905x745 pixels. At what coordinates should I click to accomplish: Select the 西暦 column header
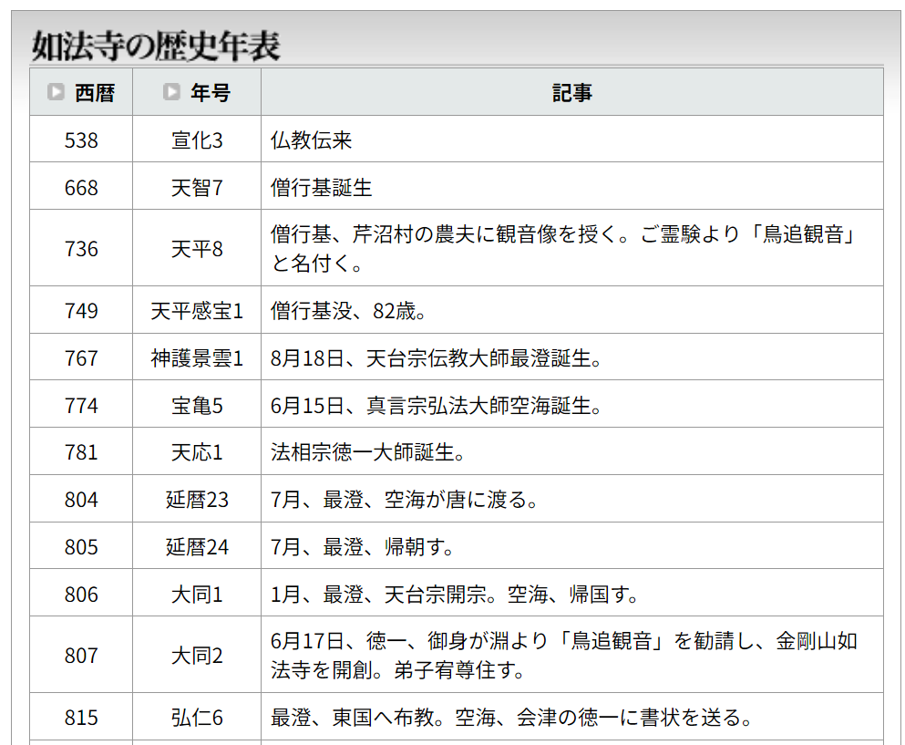pos(81,92)
